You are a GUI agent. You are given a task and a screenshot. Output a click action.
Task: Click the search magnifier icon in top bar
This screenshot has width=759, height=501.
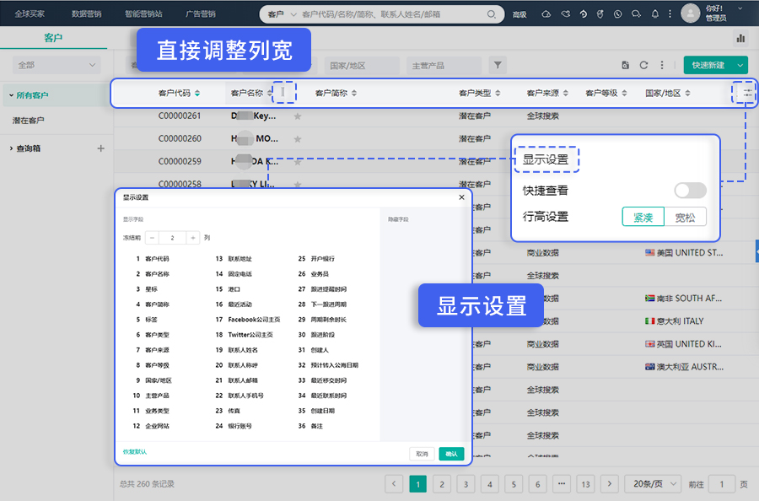491,14
